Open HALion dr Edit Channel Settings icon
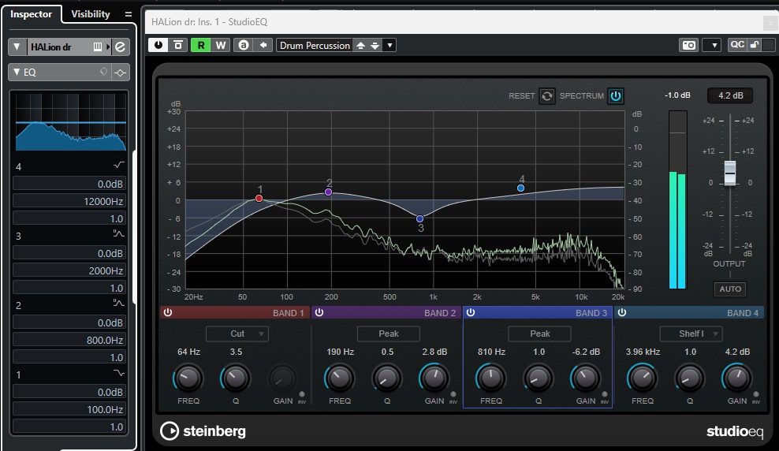This screenshot has width=779, height=451. [x=120, y=47]
